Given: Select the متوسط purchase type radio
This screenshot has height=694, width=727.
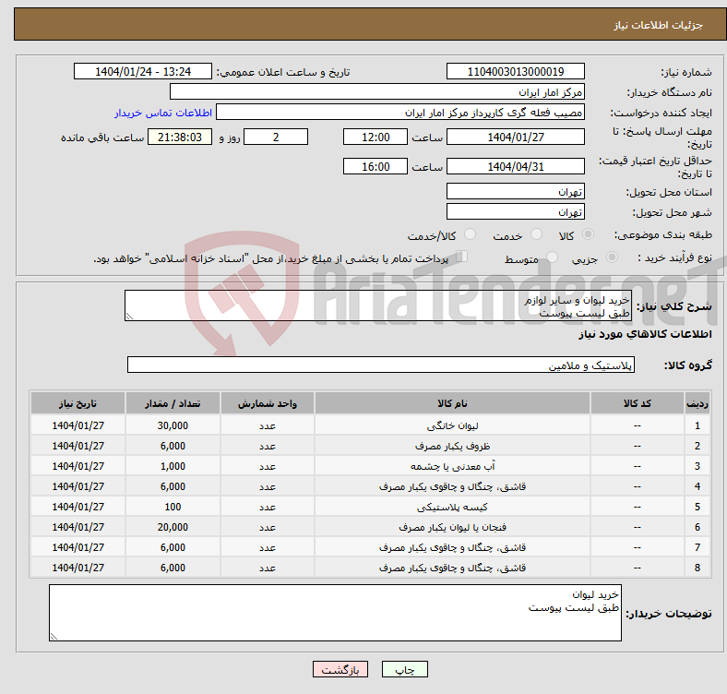Looking at the screenshot, I should click(552, 257).
